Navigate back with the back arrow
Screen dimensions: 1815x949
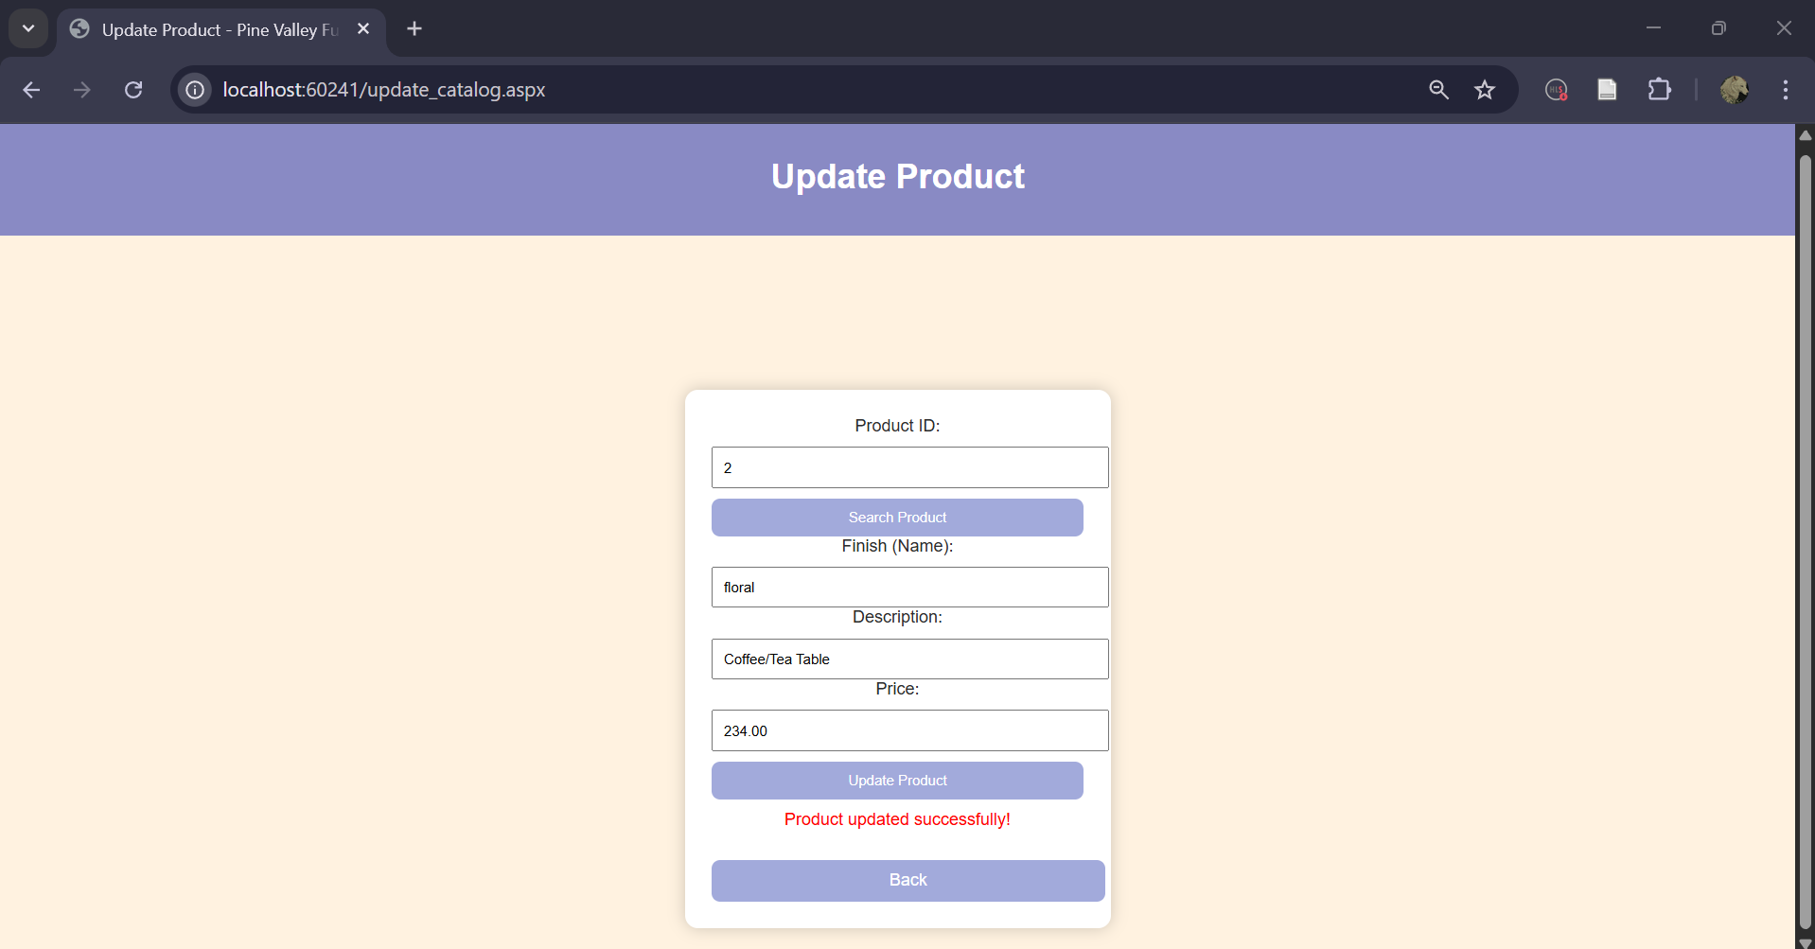click(31, 90)
